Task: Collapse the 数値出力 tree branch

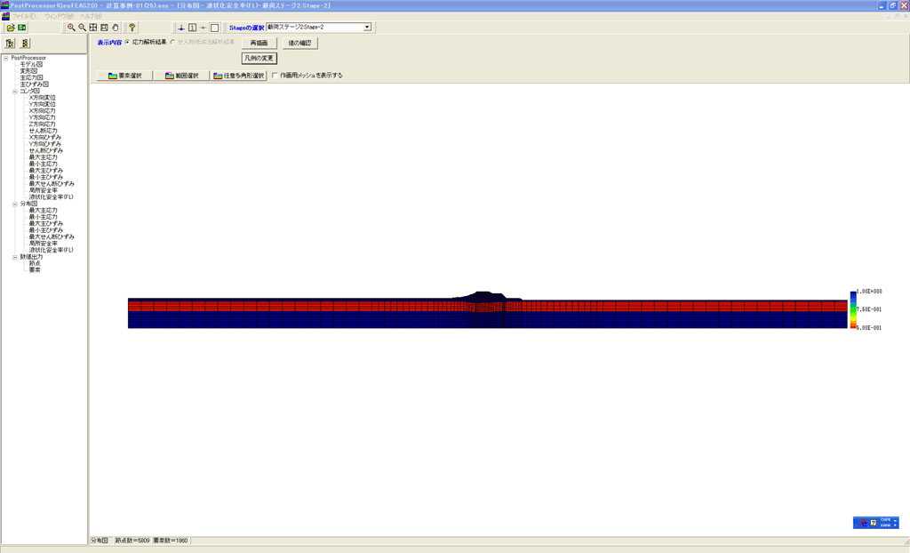Action: [x=15, y=257]
